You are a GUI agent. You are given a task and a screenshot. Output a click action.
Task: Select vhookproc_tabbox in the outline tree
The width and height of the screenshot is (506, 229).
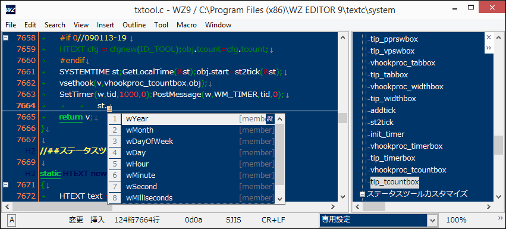click(403, 63)
